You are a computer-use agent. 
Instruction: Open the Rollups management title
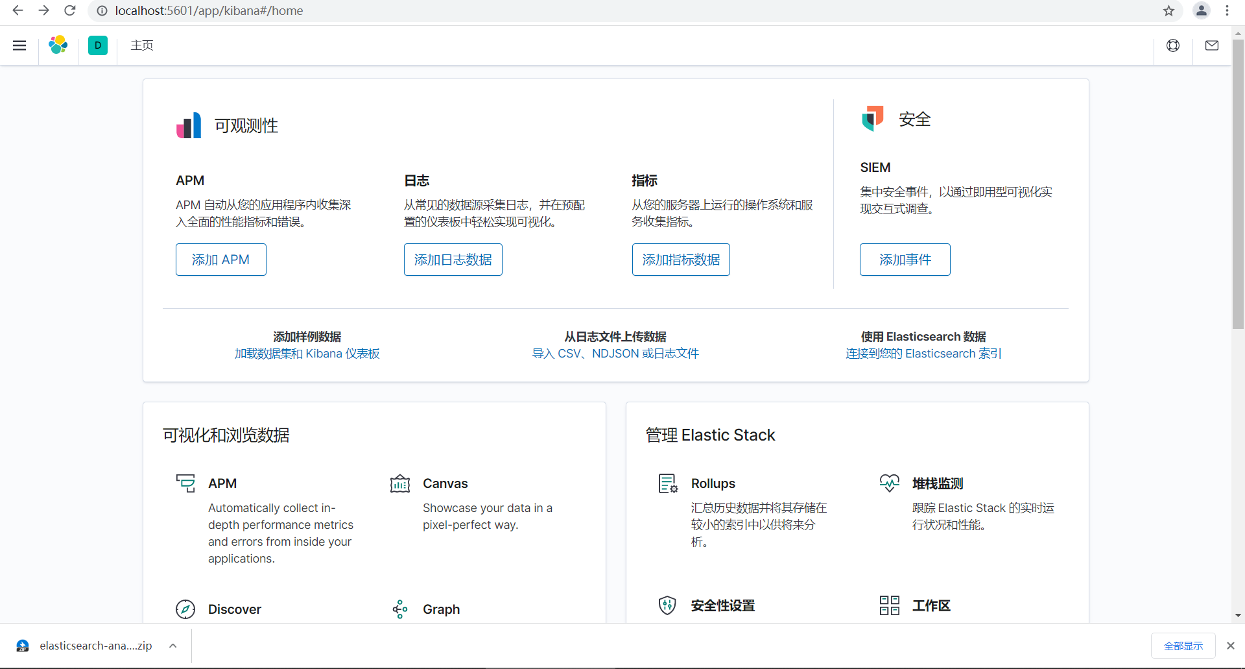coord(713,483)
